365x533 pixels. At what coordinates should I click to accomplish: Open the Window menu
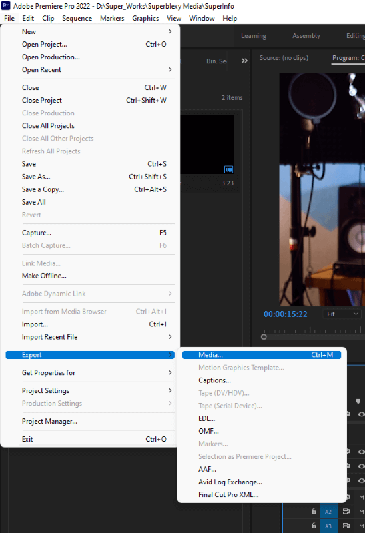point(202,19)
